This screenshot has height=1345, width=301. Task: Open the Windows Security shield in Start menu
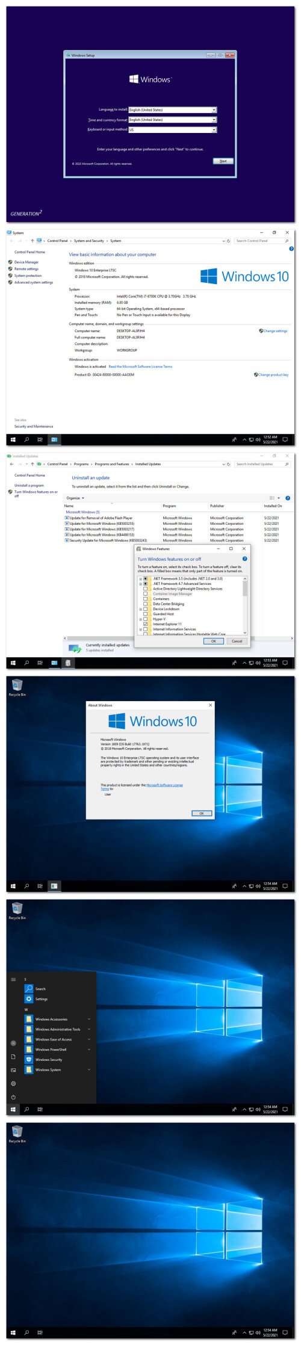pyautogui.click(x=28, y=1059)
